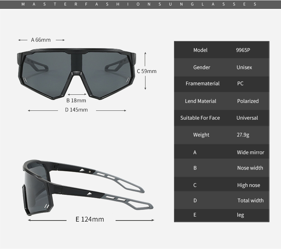Click the side view sunglasses image

click(88, 188)
